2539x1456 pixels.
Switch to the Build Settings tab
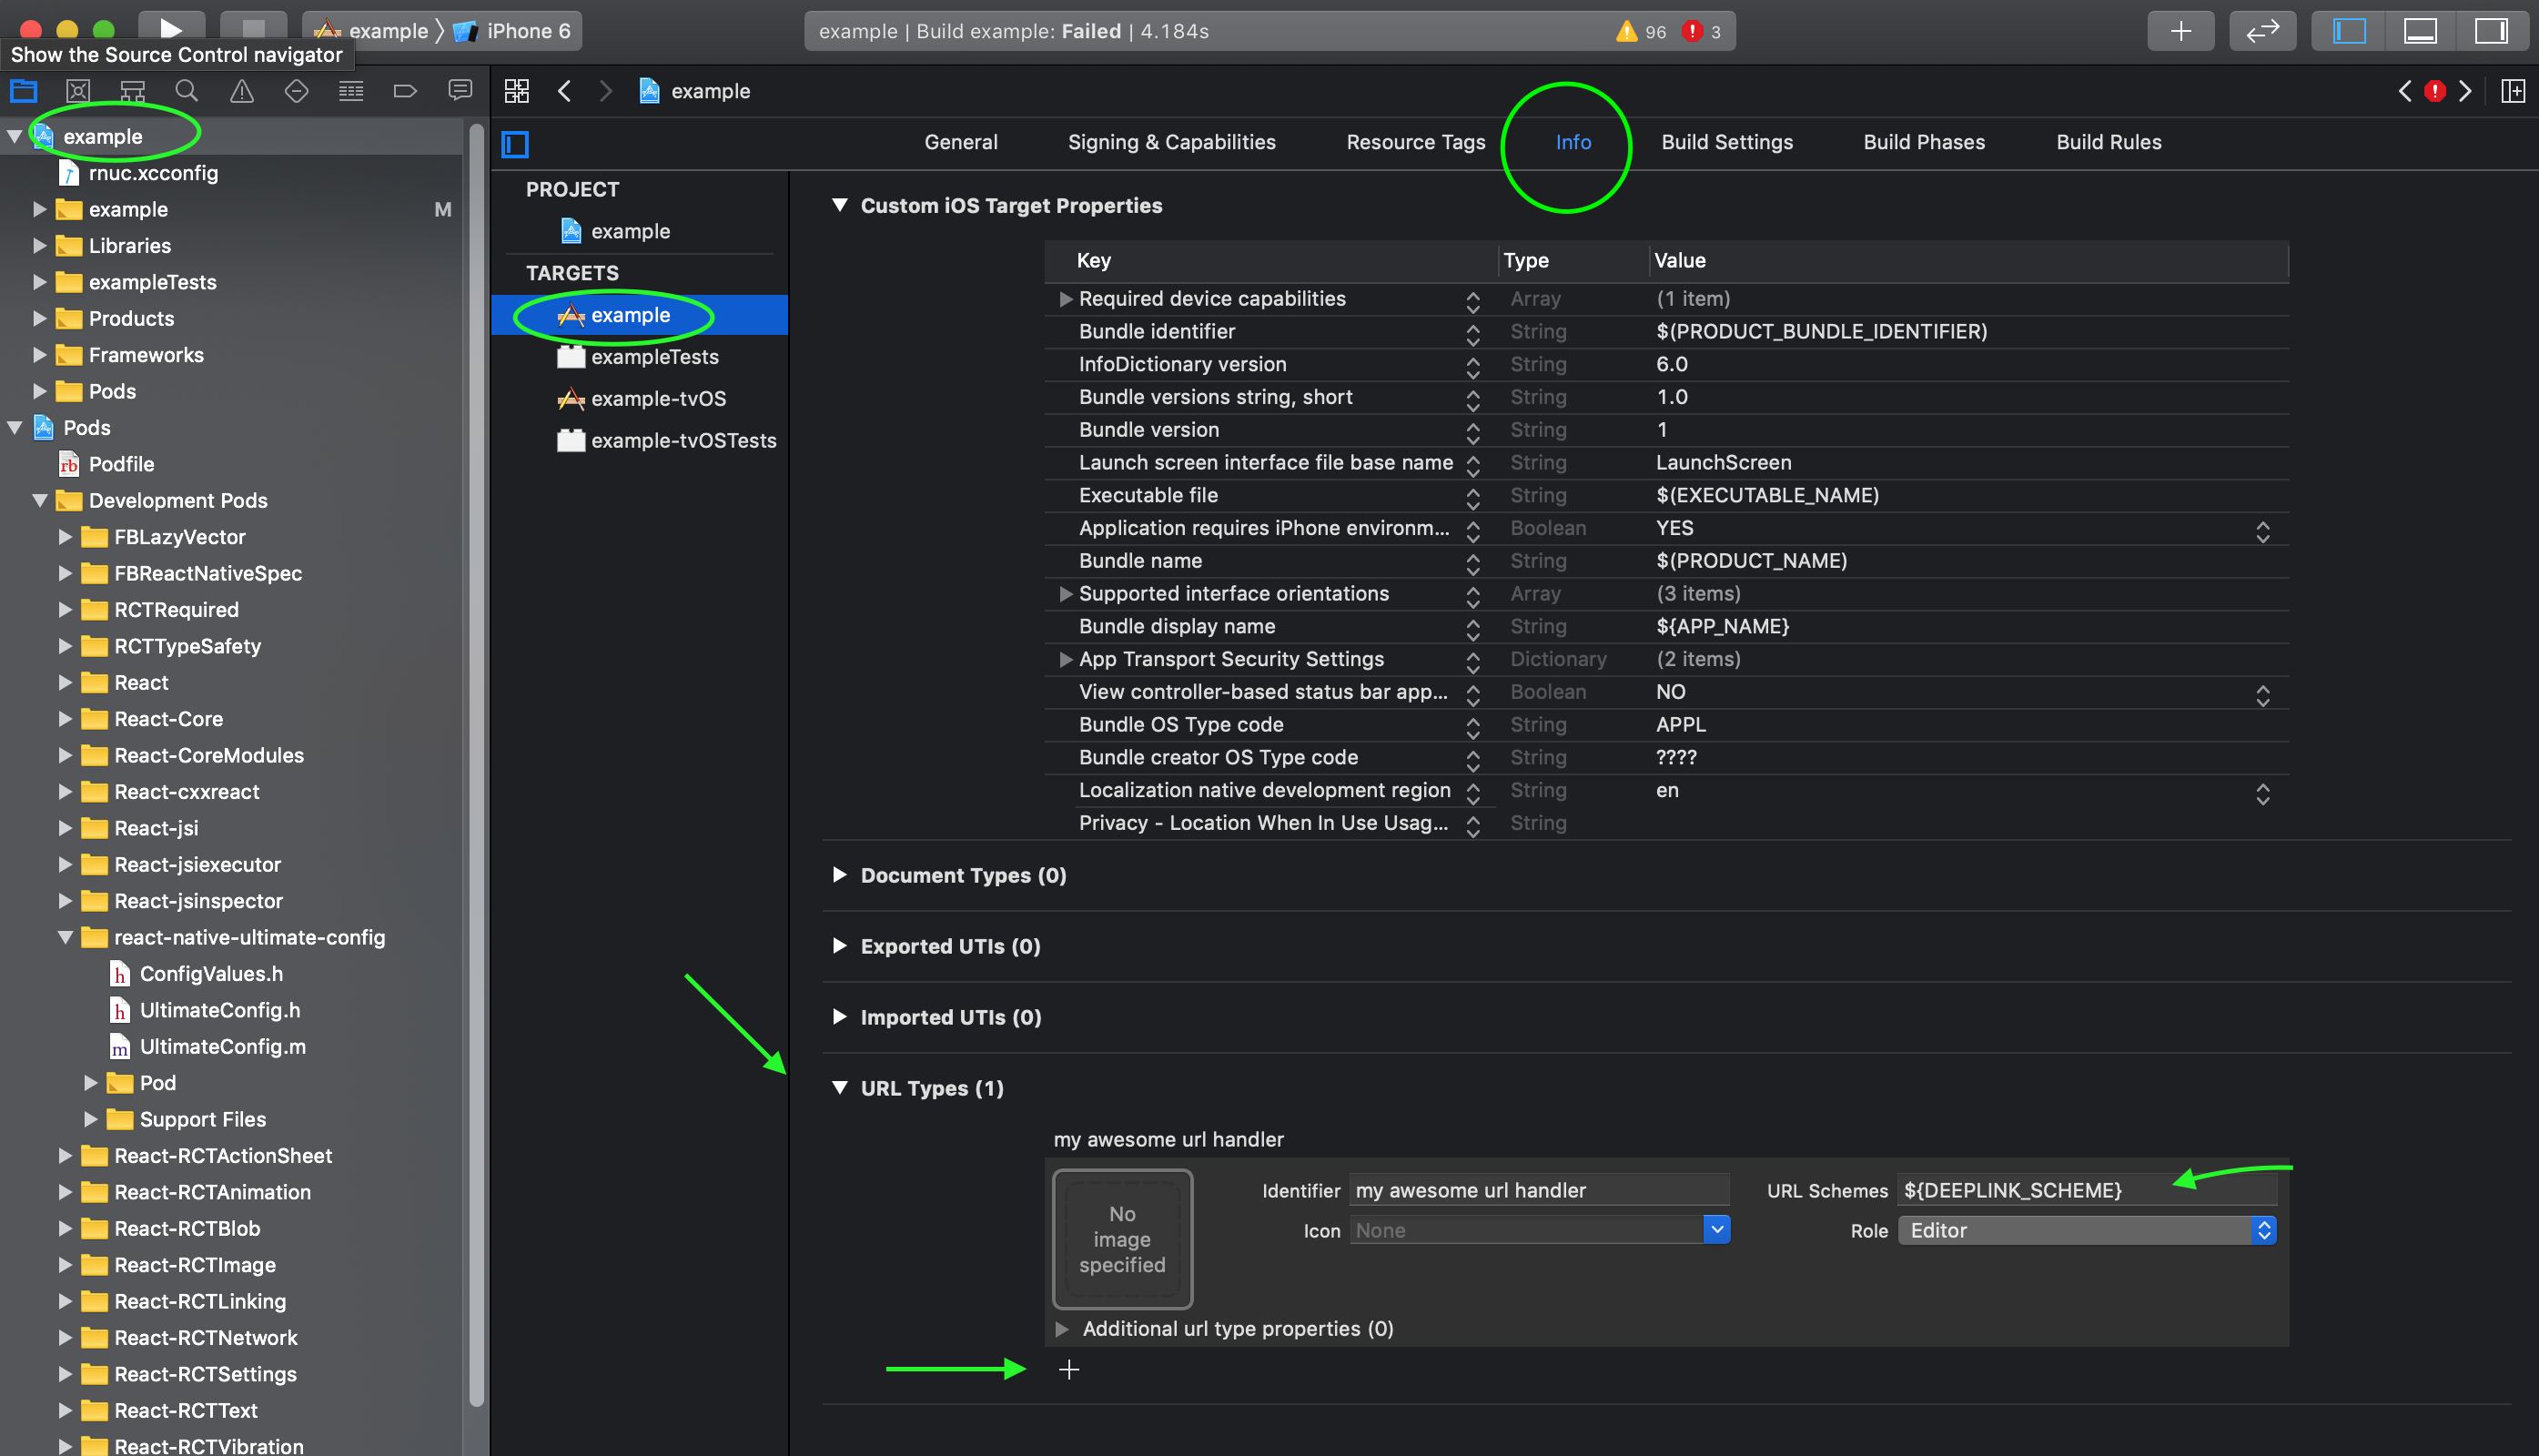click(1727, 142)
